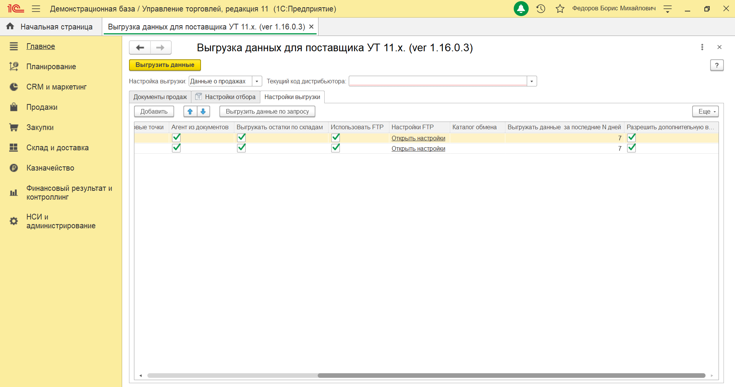Click the scrollbar left arrow
Screen dimensions: 735x387
click(140, 376)
